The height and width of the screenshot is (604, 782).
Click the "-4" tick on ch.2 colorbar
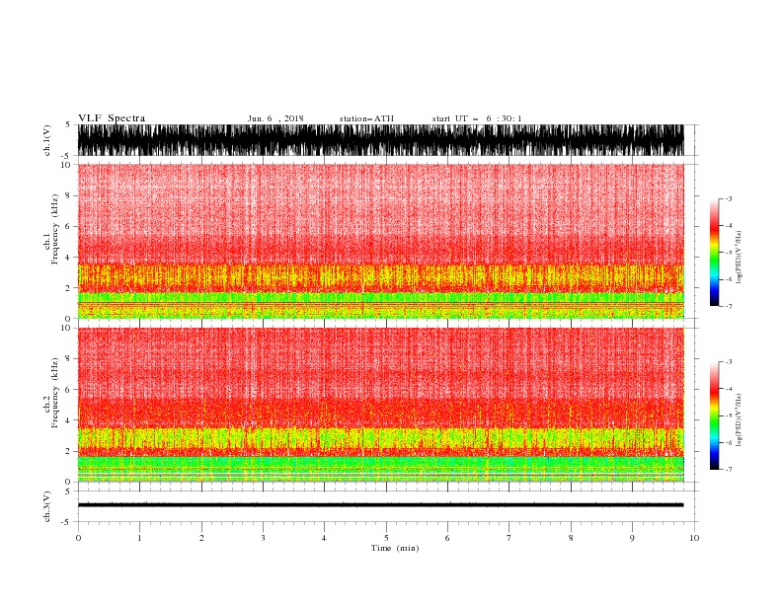729,389
